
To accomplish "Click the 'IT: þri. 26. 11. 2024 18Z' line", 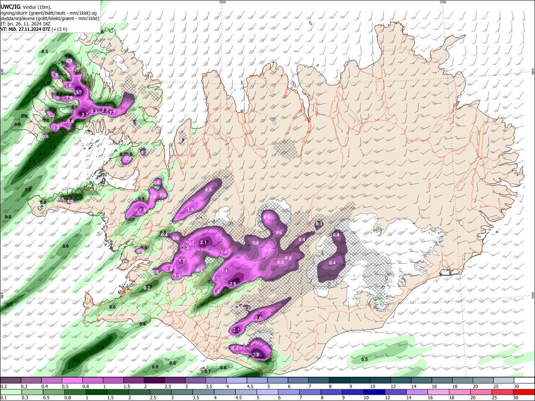I will point(25,24).
